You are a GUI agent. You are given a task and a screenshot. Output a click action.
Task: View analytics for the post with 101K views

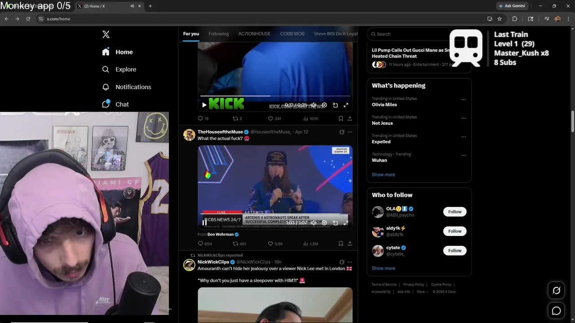pyautogui.click(x=310, y=118)
